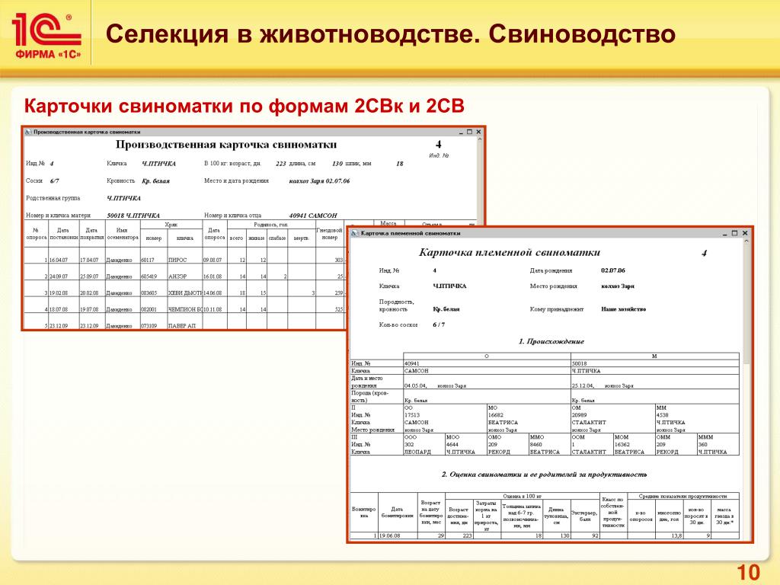The image size is (780, 585).
Task: Maximize the Производственная карточка свиноматки window
Action: point(469,133)
